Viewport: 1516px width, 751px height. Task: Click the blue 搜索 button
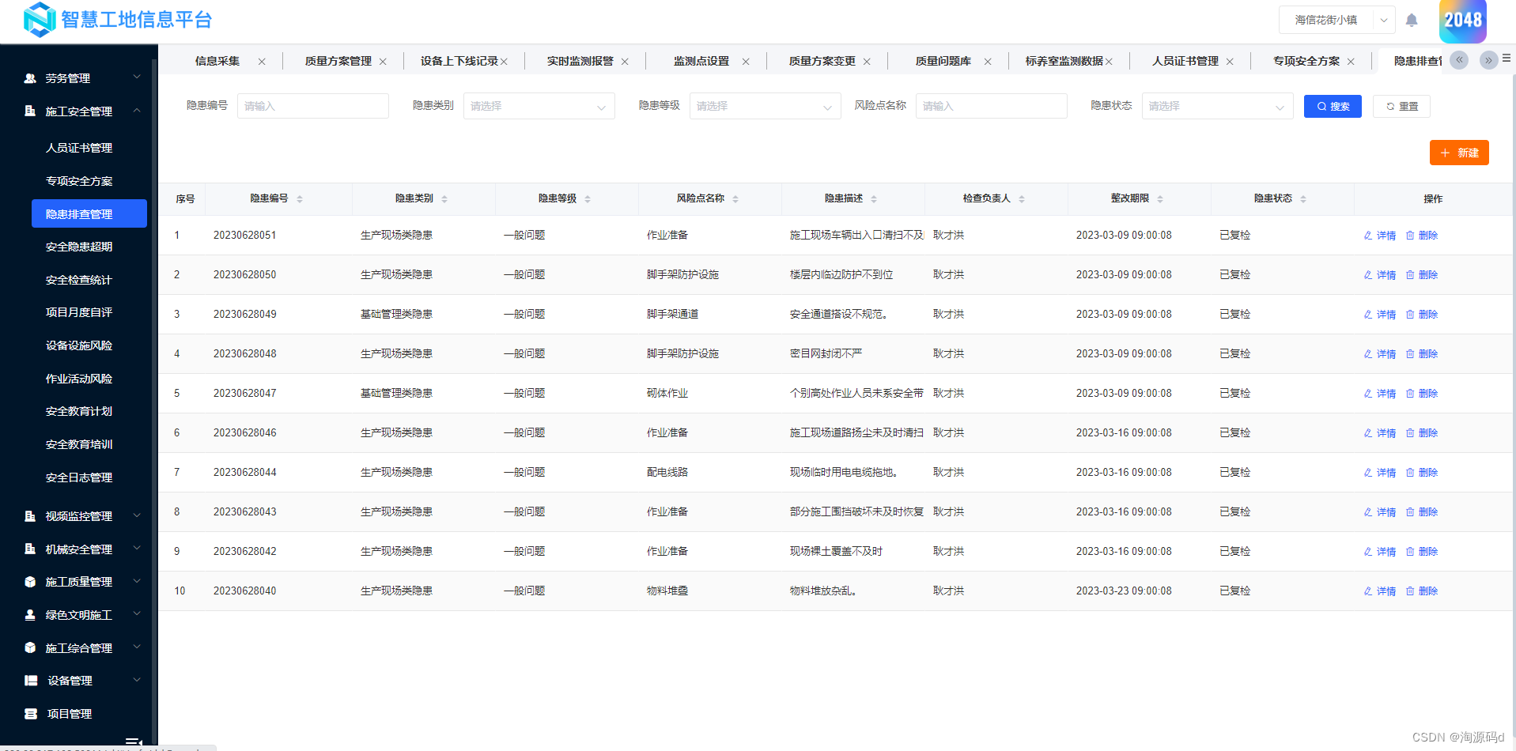1333,106
